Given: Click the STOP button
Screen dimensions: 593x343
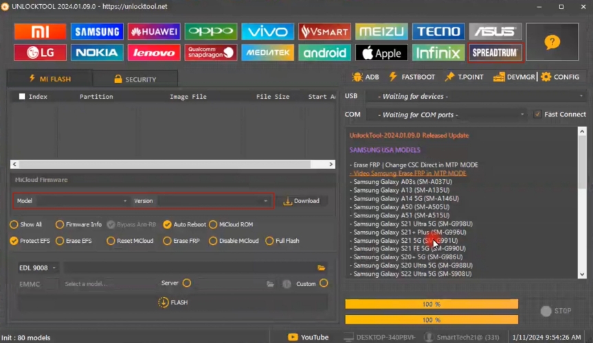Looking at the screenshot, I should coord(556,311).
